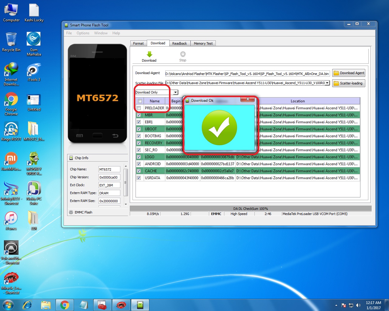Select the VolcanoUtility Shortcut icon
The width and height of the screenshot is (389, 311).
click(11, 253)
